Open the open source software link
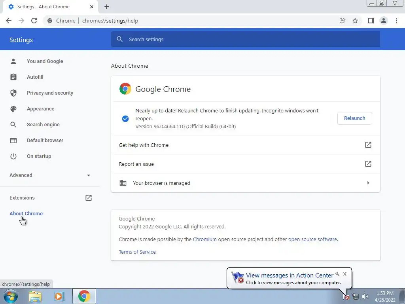Screen dimensions: 405x304 coord(312,239)
